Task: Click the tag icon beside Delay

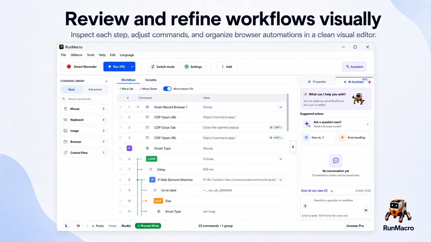Action: coord(151,169)
